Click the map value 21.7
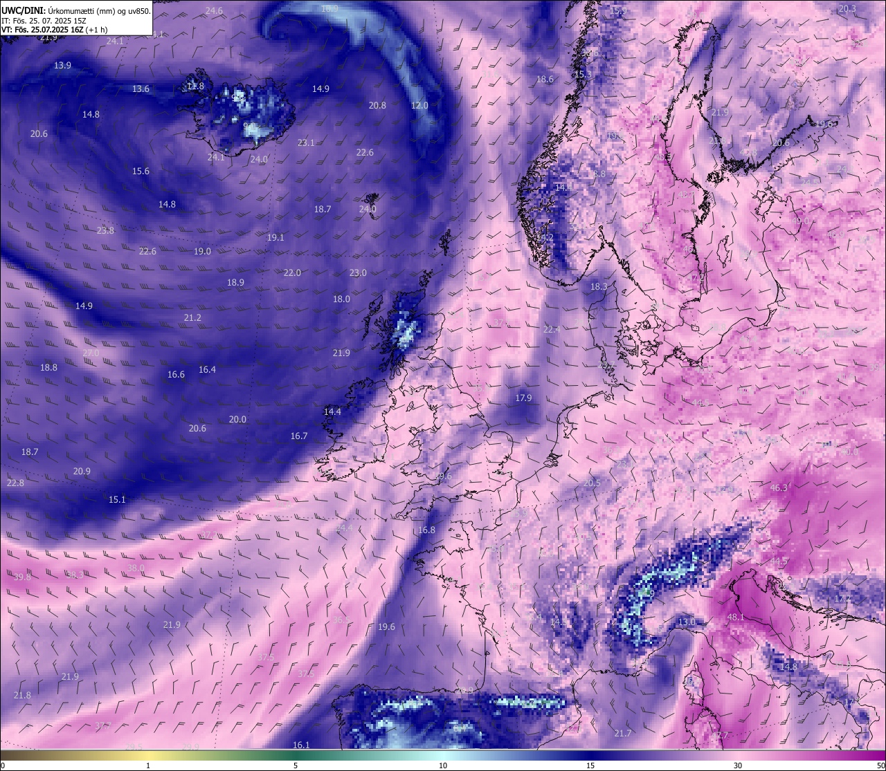Screen dimensions: 886x771 tap(623, 733)
